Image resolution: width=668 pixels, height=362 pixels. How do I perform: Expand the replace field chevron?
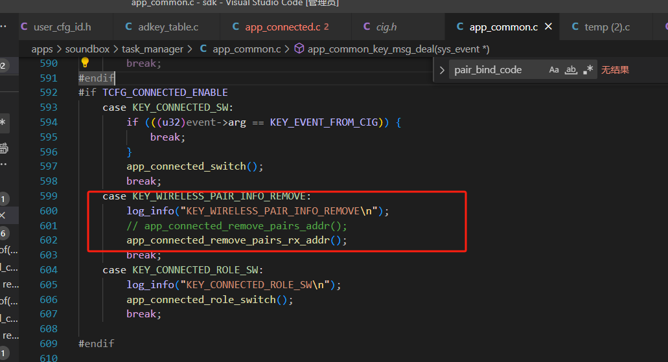(442, 70)
